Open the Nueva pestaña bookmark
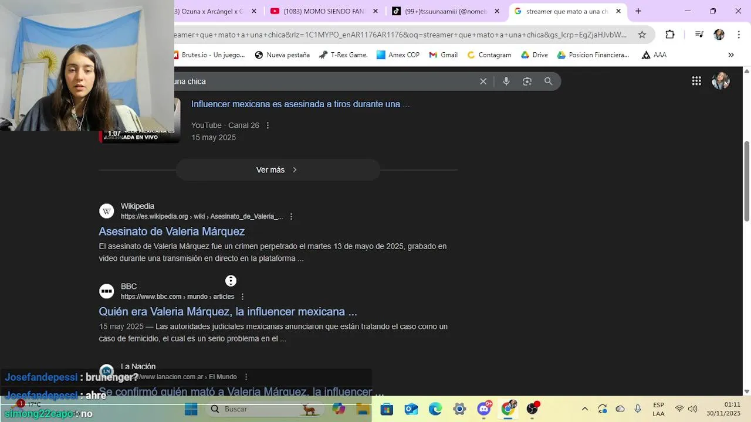Screen dimensions: 751x422 [282, 55]
